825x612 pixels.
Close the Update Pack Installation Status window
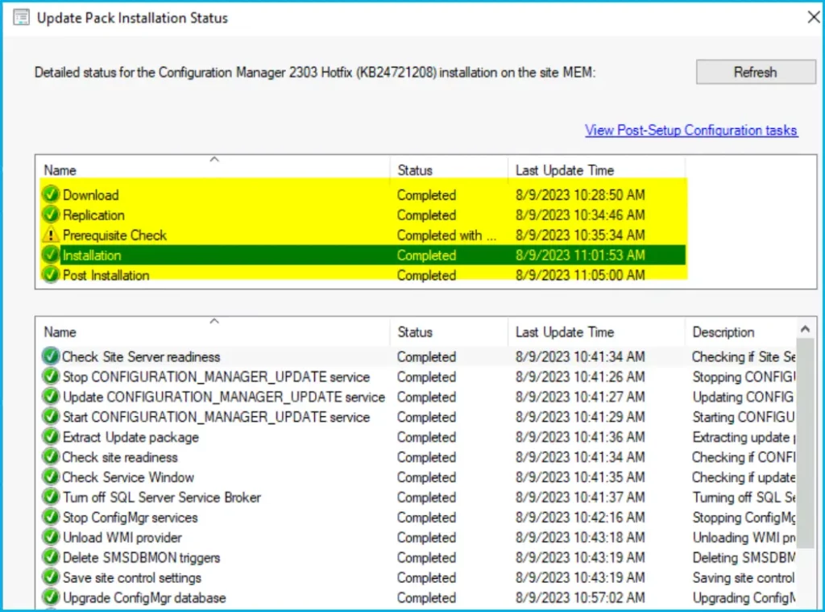point(813,18)
